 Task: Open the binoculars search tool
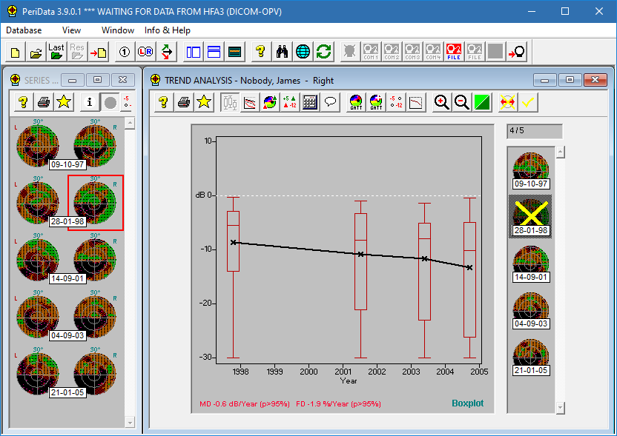pos(283,52)
